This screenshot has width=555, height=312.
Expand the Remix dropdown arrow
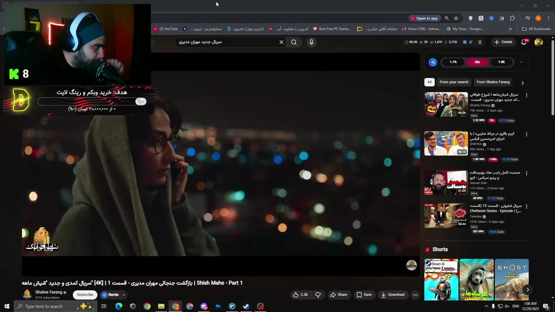pos(124,295)
